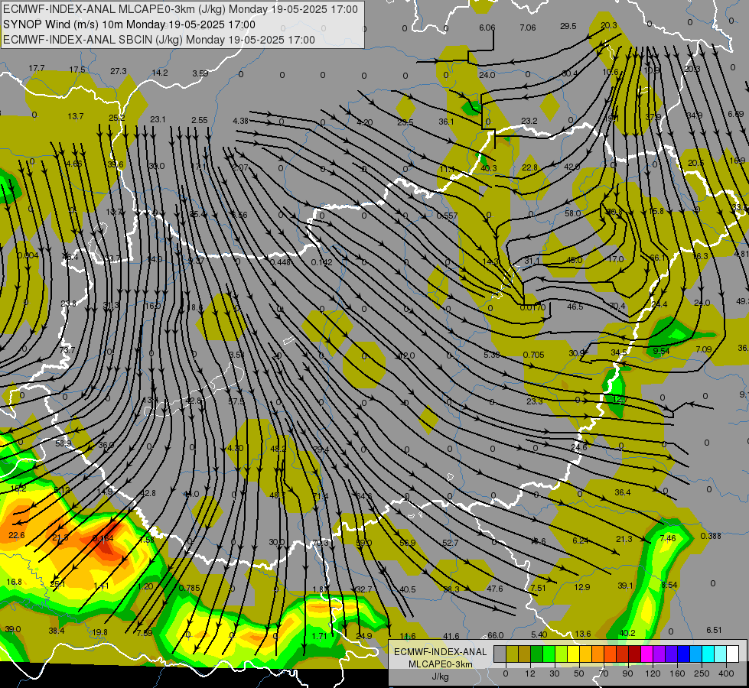Click the map value 0.0170
749x688 pixels.
[532, 307]
